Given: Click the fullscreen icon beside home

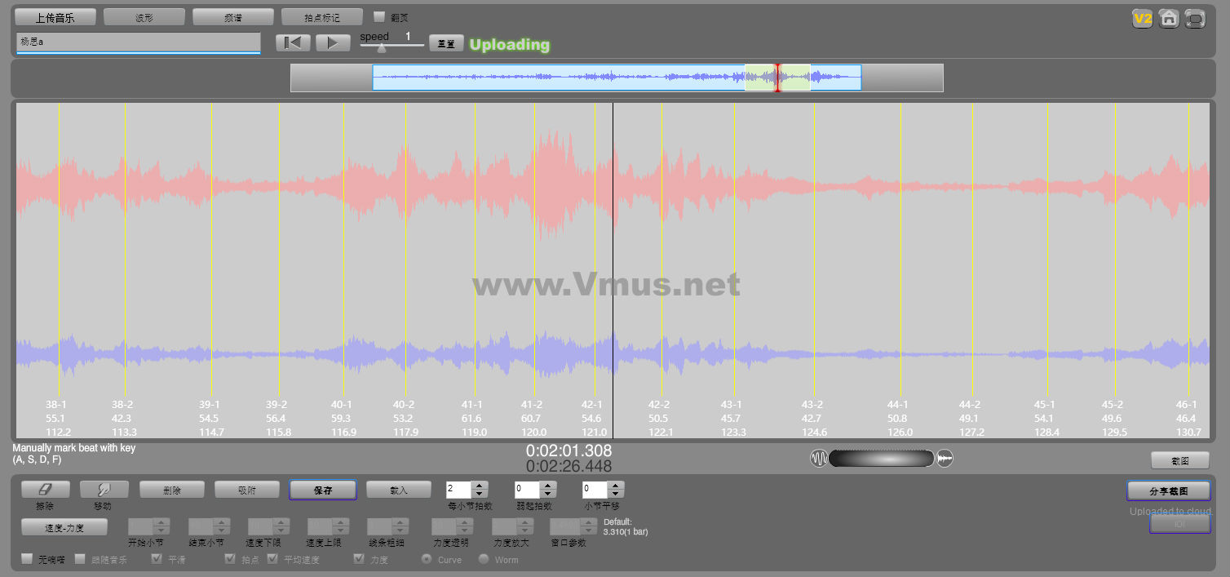Looking at the screenshot, I should [x=1195, y=18].
